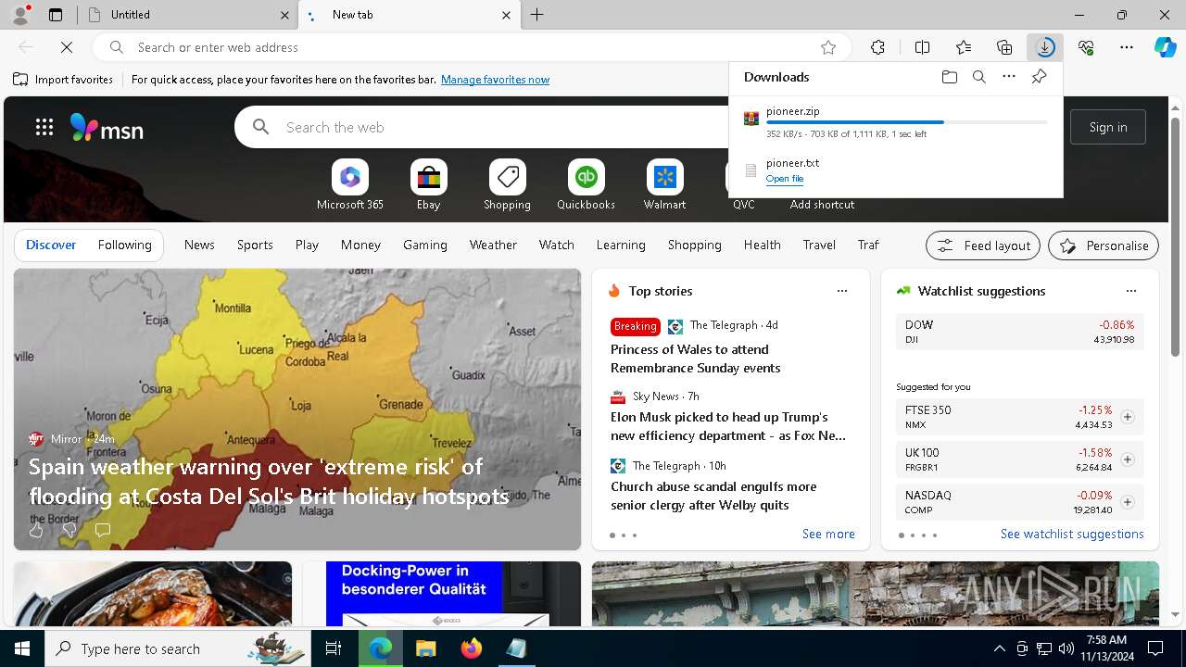Viewport: 1186px width, 667px height.
Task: Open the Sports category
Action: point(255,245)
